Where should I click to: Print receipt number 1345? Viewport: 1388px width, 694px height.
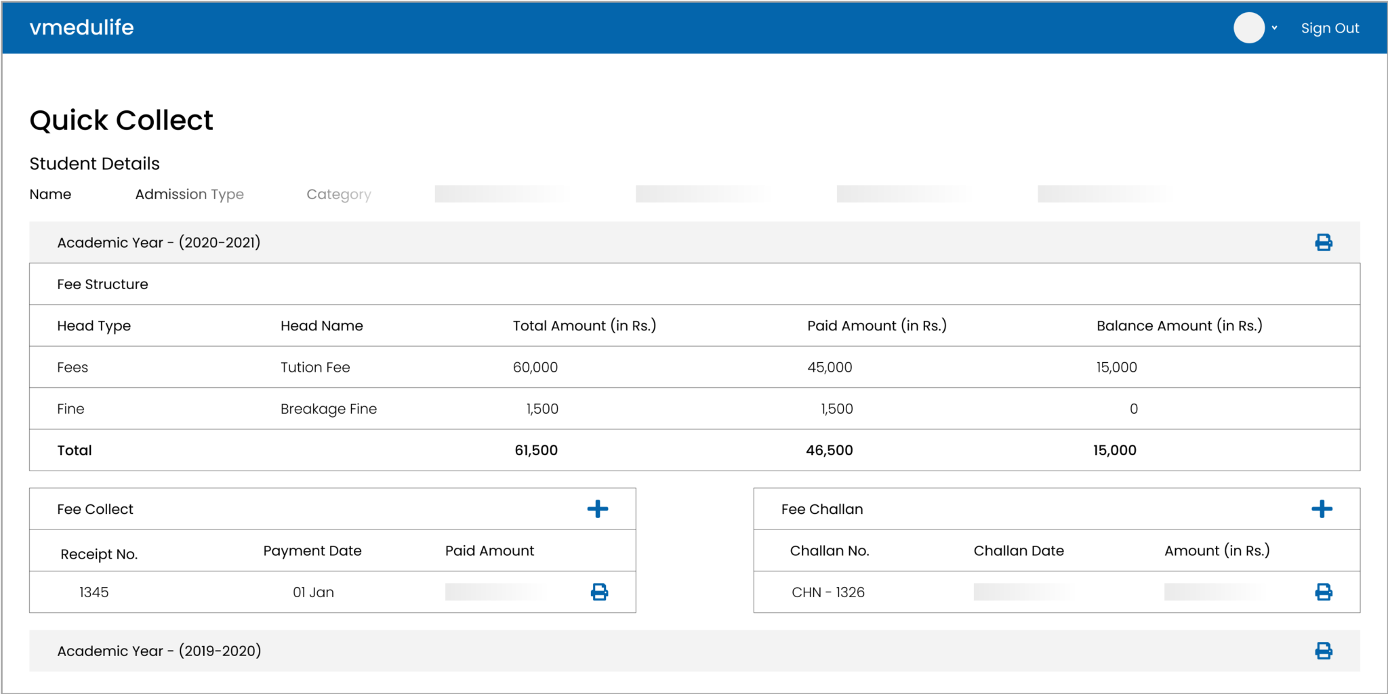pos(598,592)
